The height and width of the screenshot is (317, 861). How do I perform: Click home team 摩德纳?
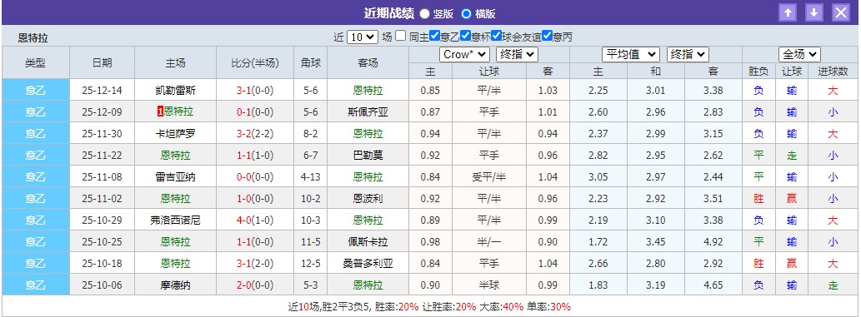click(x=176, y=285)
